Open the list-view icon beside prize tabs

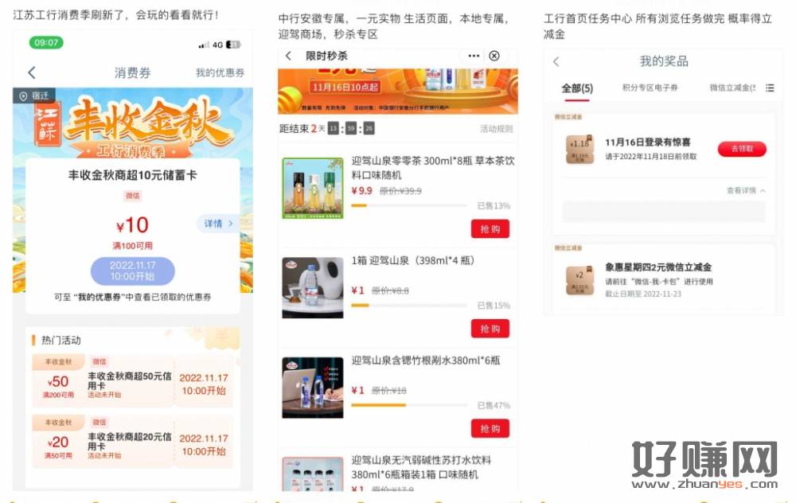point(770,88)
